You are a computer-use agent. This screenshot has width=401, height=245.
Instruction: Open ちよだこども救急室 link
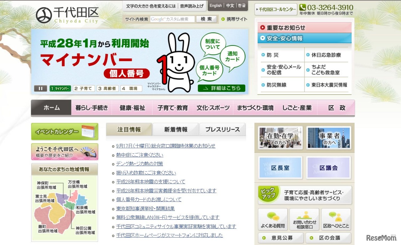pos(326,70)
